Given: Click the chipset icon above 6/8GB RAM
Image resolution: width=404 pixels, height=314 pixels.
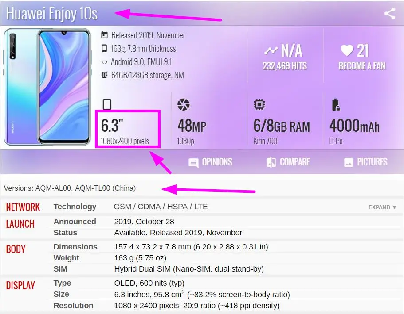Looking at the screenshot, I should [x=259, y=104].
